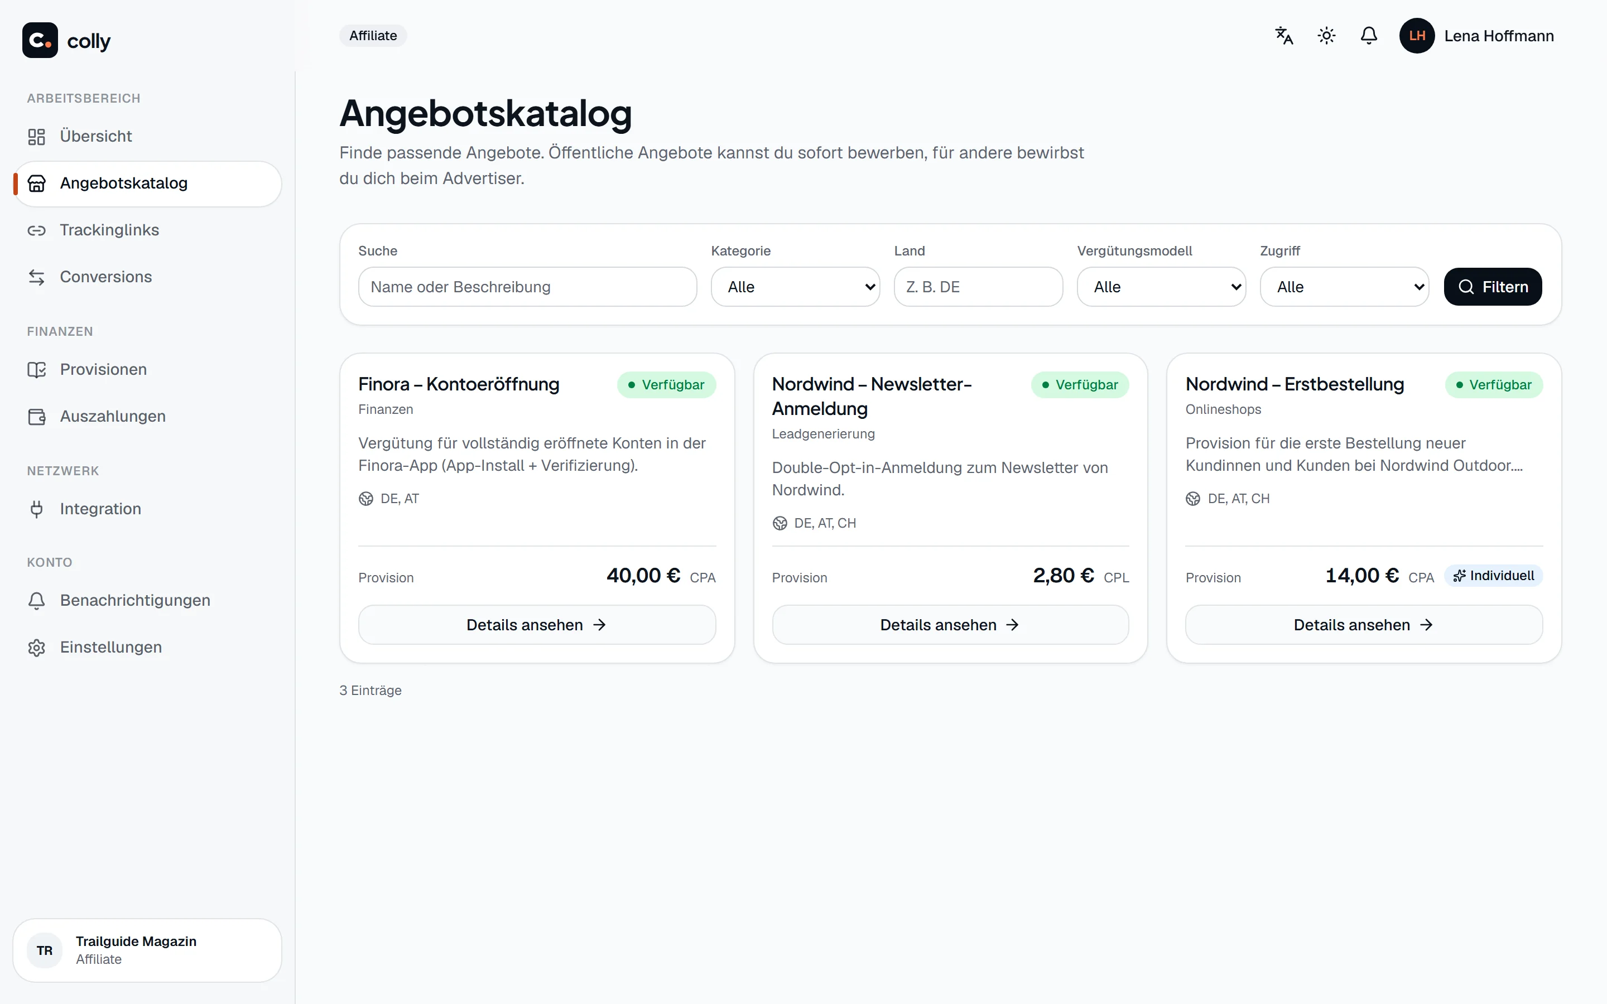The height and width of the screenshot is (1004, 1607).
Task: Click the Conversions arrows icon
Action: [36, 277]
